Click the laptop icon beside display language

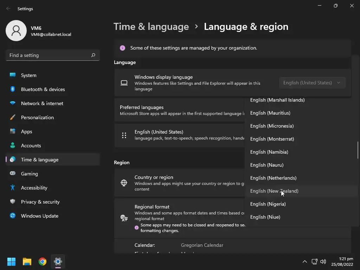point(124,83)
